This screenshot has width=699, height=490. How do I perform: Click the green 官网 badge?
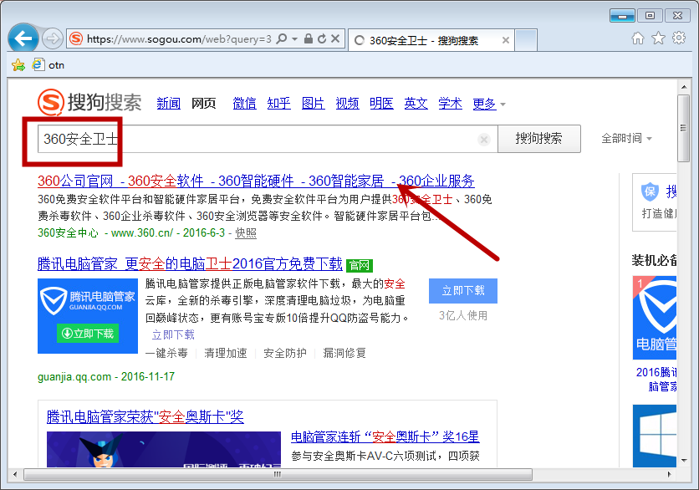click(360, 266)
